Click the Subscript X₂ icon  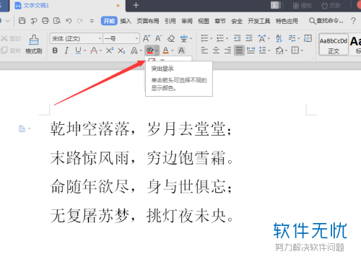(121, 51)
